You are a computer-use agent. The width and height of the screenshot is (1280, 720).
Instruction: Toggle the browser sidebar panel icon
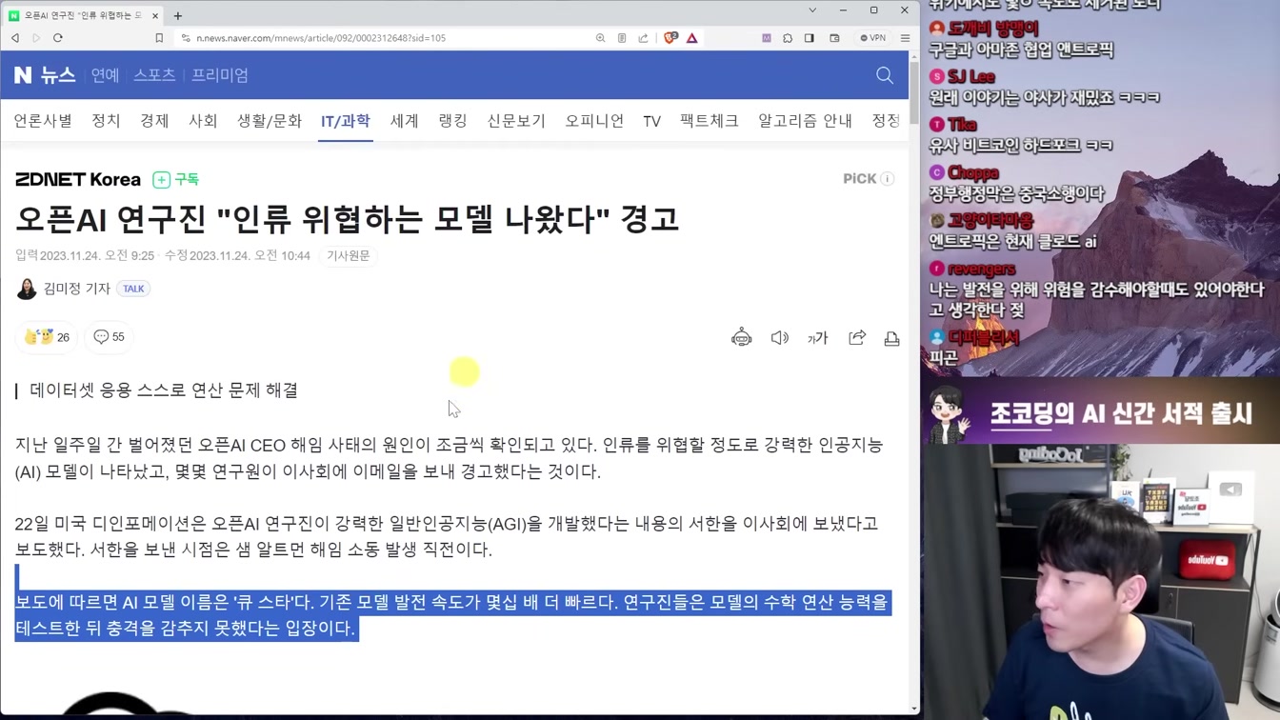coord(810,38)
